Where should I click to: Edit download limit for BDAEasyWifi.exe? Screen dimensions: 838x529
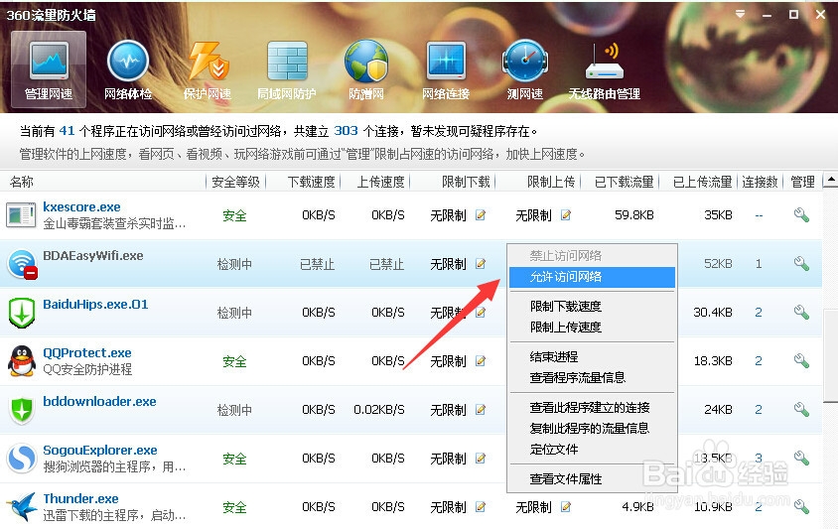(481, 263)
